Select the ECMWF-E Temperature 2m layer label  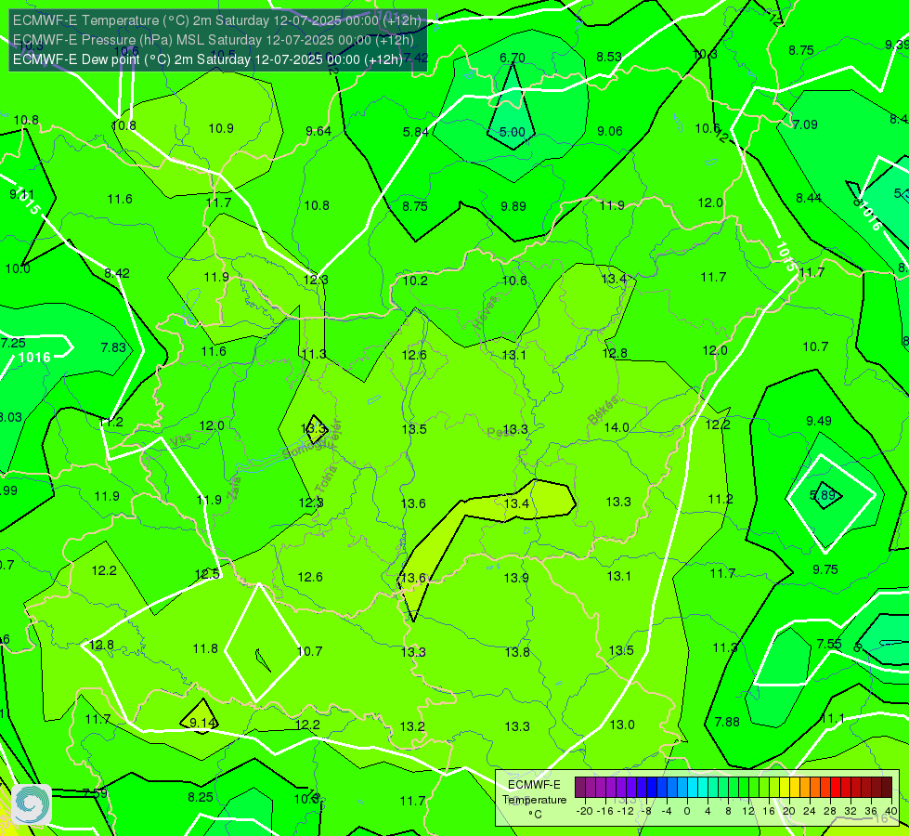point(217,20)
